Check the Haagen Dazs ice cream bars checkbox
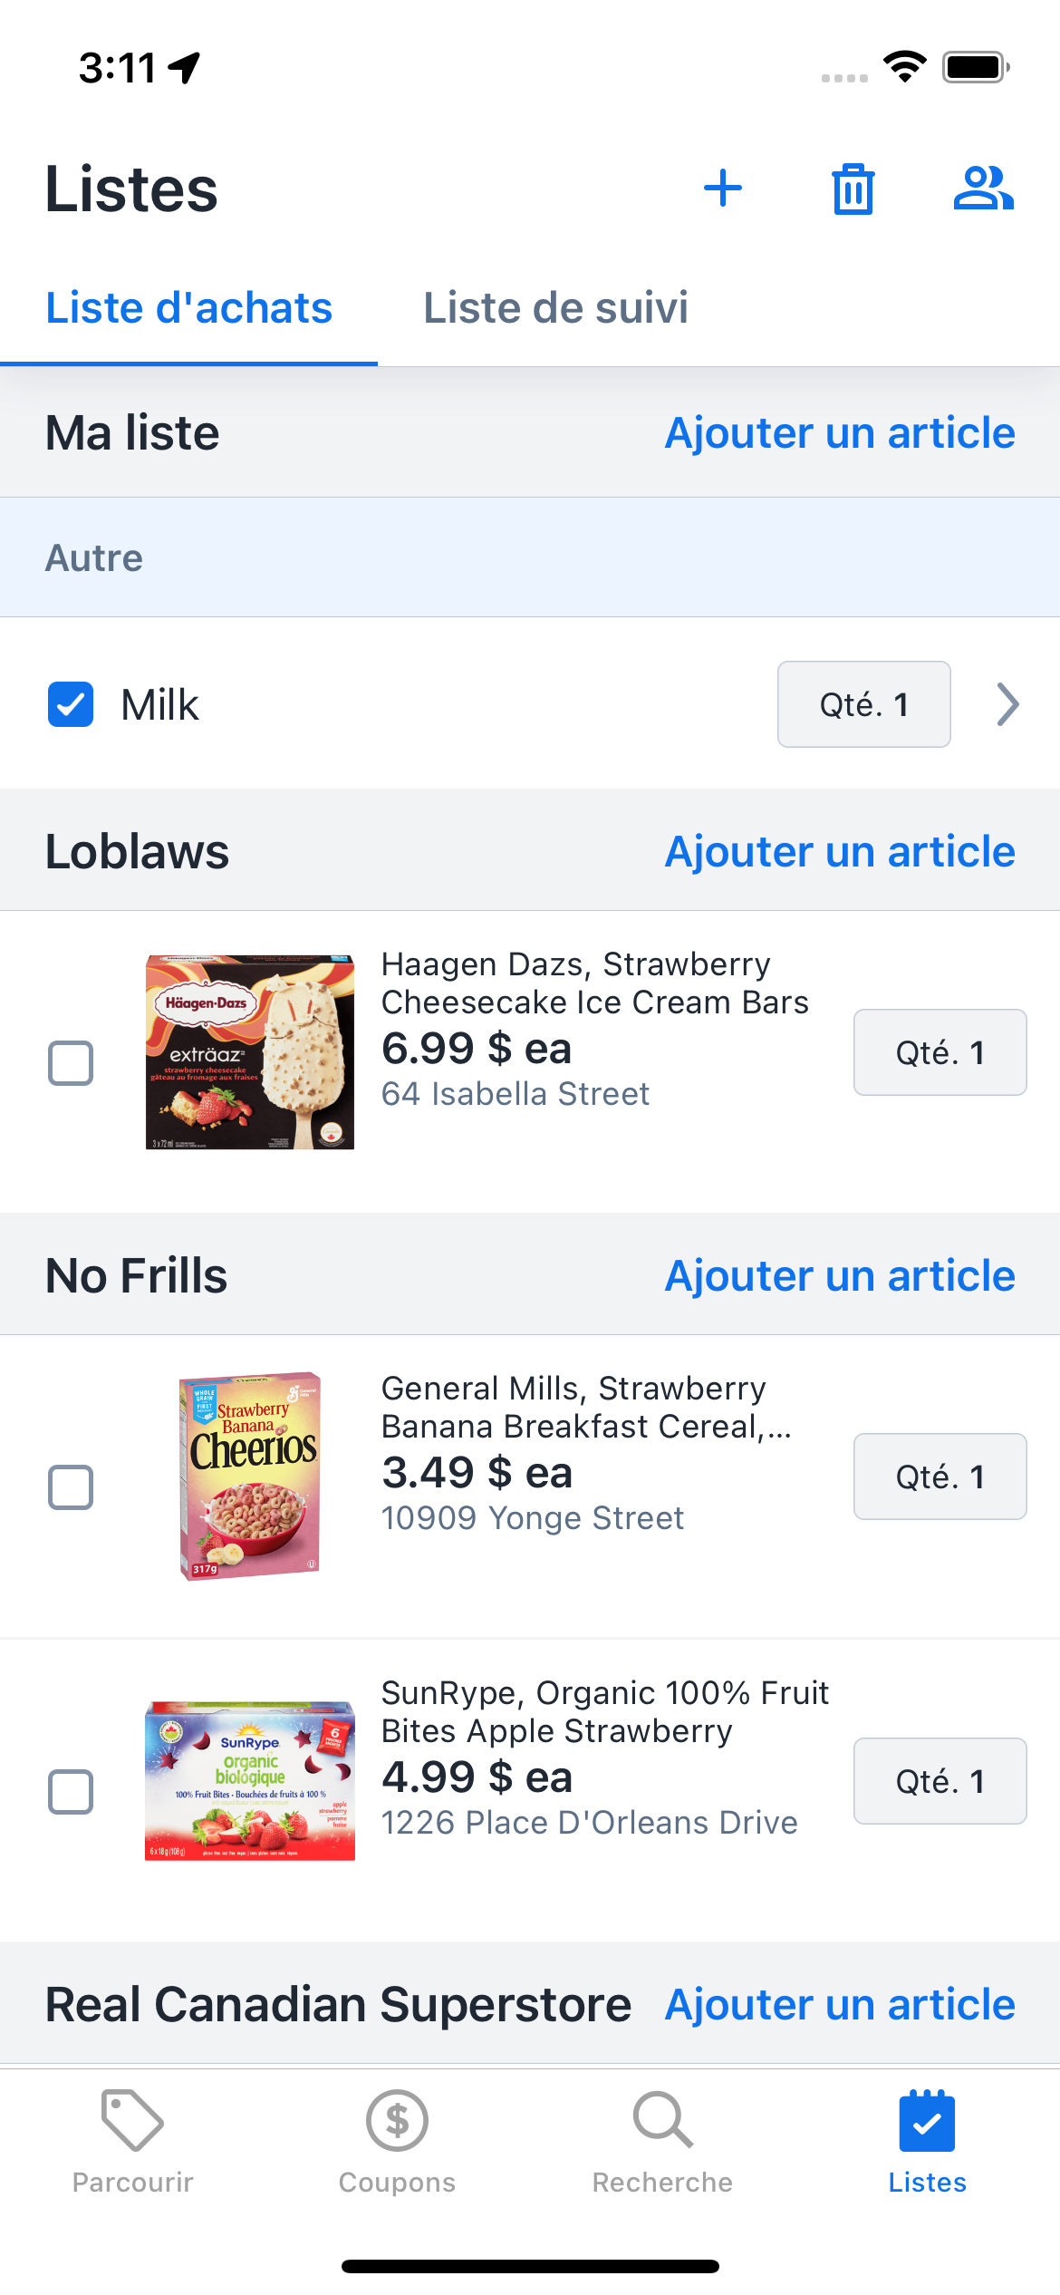The height and width of the screenshot is (2295, 1060). [71, 1062]
